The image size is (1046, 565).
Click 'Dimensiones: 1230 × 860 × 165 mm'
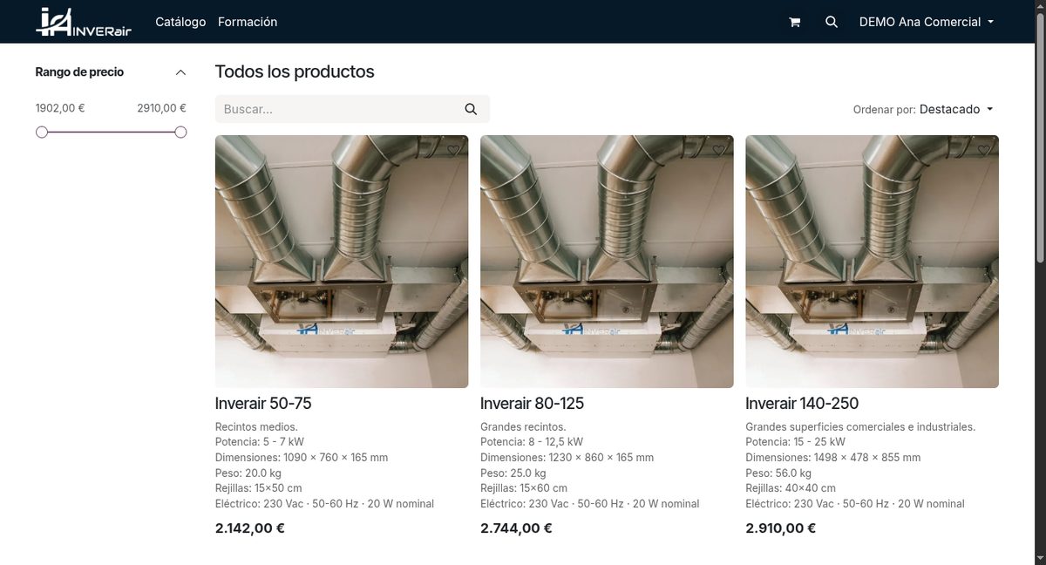click(x=567, y=457)
